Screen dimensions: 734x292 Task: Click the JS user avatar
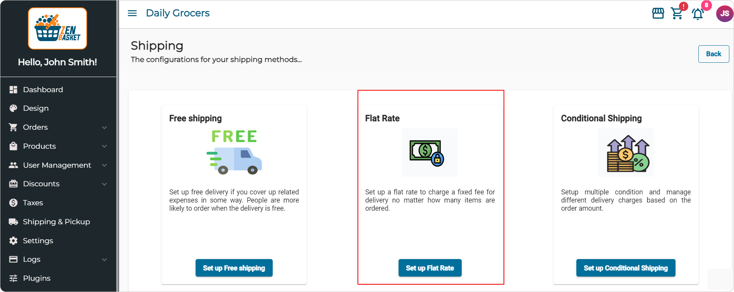pos(724,14)
